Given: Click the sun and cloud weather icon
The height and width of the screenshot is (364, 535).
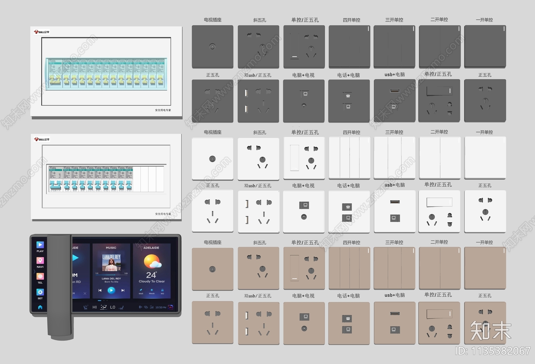Looking at the screenshot, I should coord(152,262).
